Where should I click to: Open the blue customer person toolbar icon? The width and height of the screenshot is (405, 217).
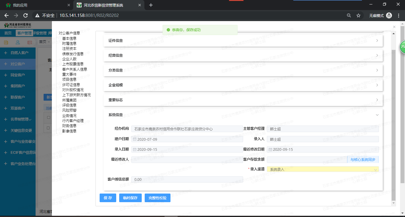click(18, 42)
